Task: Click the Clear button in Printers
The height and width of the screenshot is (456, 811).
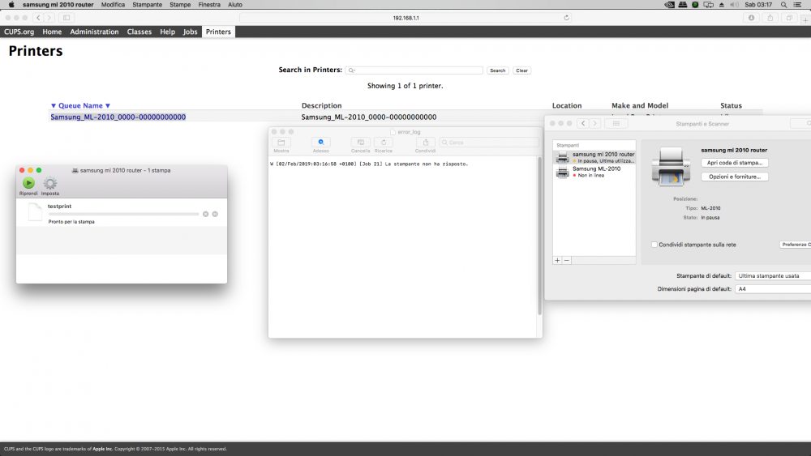Action: (x=521, y=70)
